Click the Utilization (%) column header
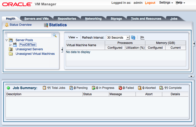The width and height of the screenshot is (196, 127). pyautogui.click(x=135, y=48)
